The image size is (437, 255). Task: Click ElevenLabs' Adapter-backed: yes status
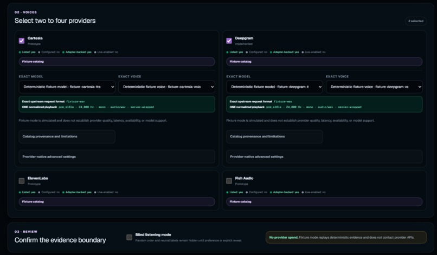(77, 192)
